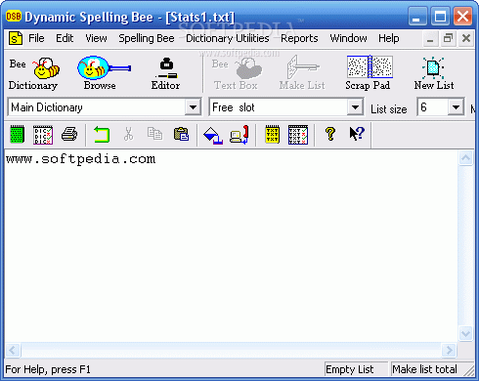Viewport: 479px width, 381px height.
Task: Click the yellow TXT notepad icon
Action: point(272,134)
